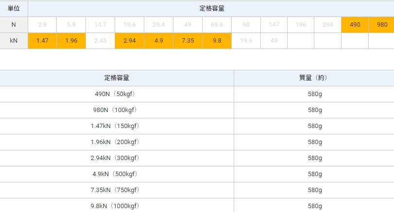Pick the 4.9 kN capacity option
The image size is (394, 212).
tap(158, 40)
